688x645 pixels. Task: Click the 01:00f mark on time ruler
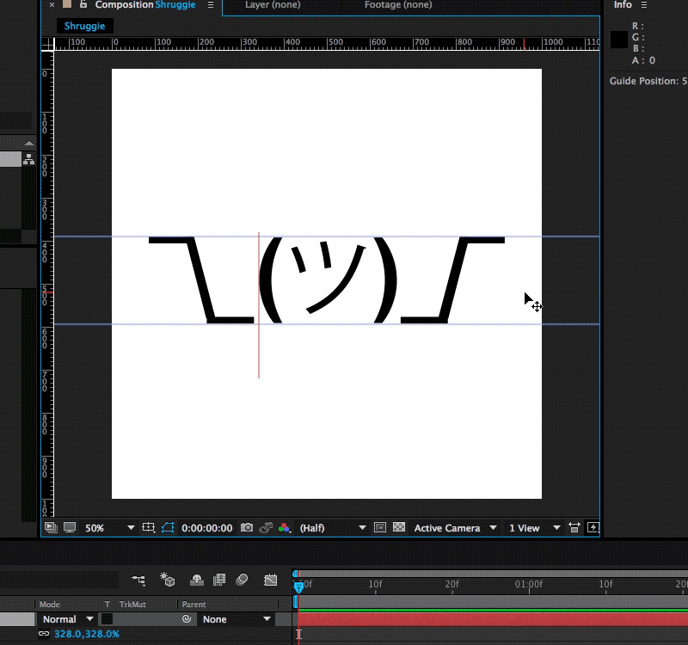pos(529,584)
